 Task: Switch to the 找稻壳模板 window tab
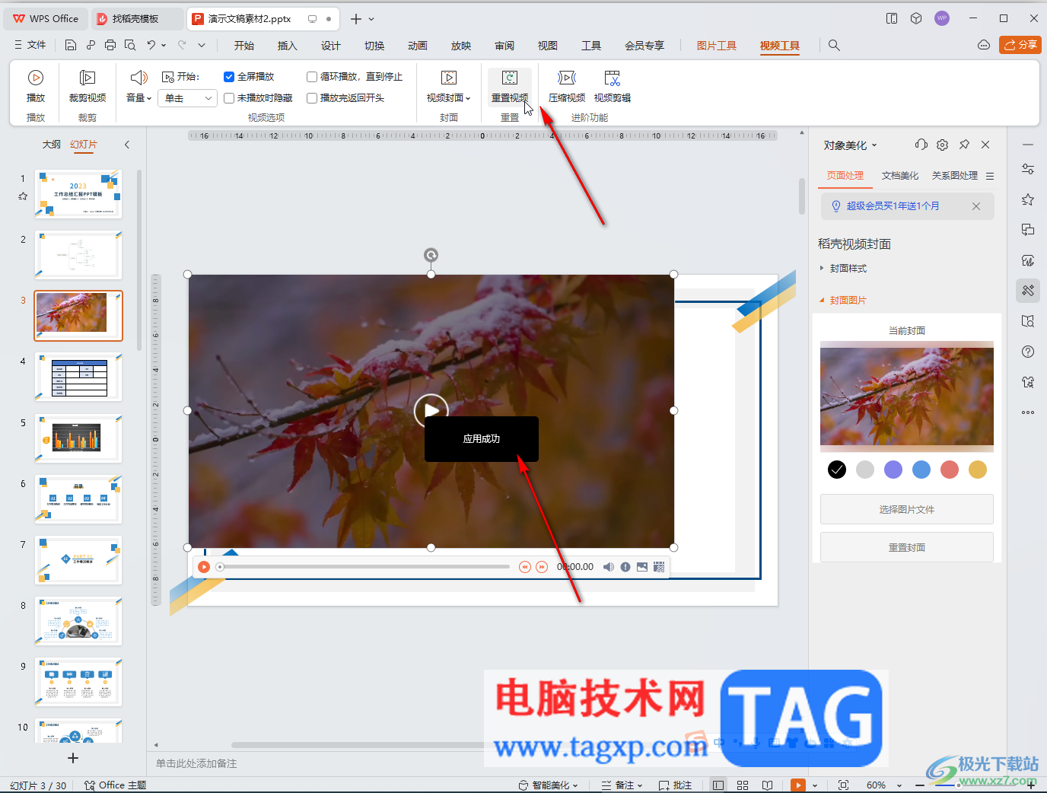tap(136, 19)
